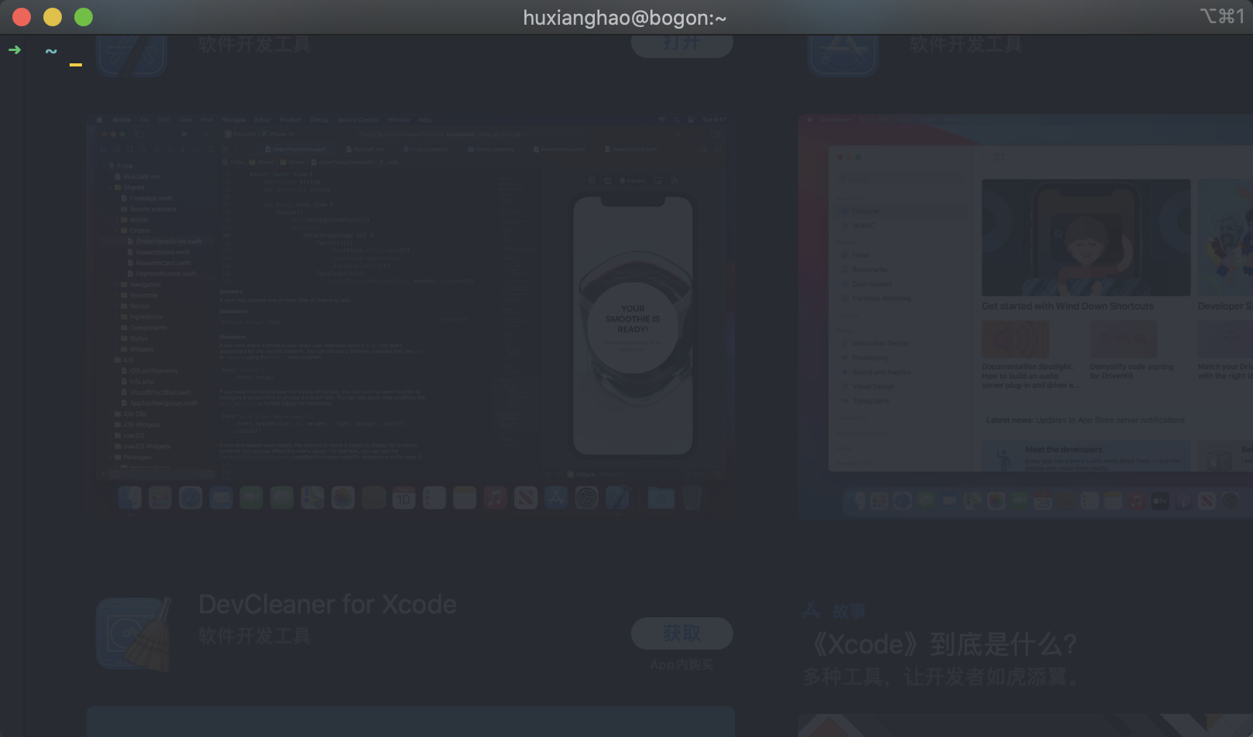Click the 获取 button for DevCleaner
Image resolution: width=1253 pixels, height=737 pixels.
[x=681, y=633]
